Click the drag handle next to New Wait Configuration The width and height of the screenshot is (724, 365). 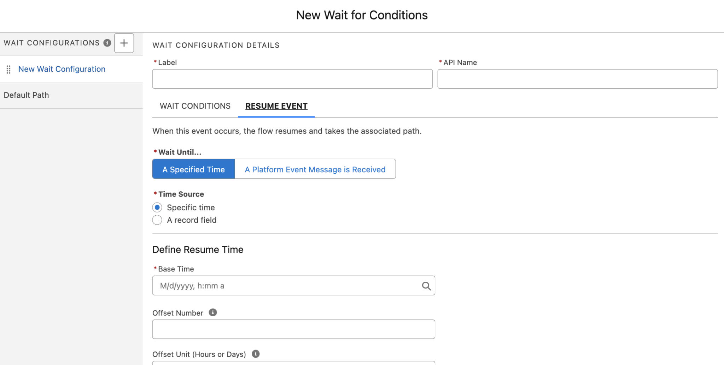8,69
